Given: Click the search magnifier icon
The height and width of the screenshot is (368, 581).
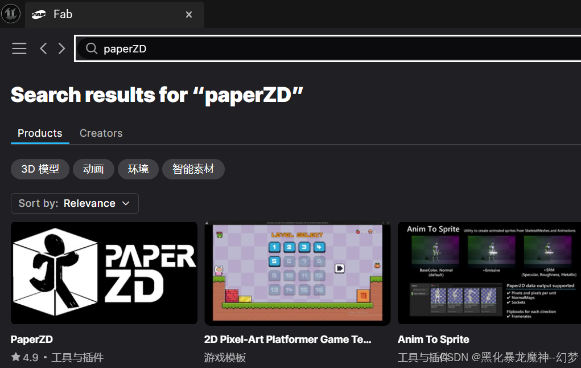Looking at the screenshot, I should pyautogui.click(x=92, y=48).
